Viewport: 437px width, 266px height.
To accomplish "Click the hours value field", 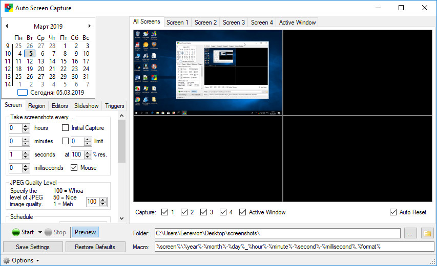I will 15,128.
